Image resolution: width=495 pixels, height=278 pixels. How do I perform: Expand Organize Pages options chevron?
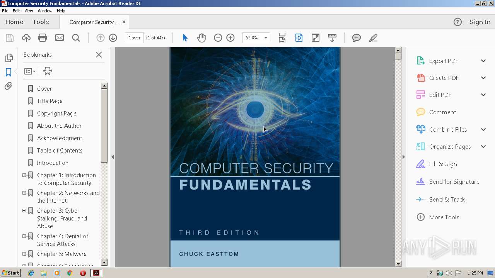483,146
